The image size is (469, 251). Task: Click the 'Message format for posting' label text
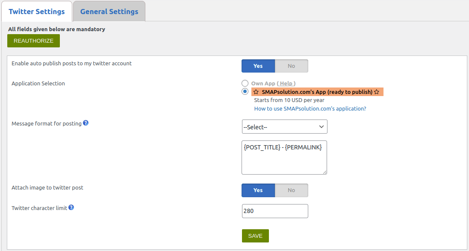point(46,124)
